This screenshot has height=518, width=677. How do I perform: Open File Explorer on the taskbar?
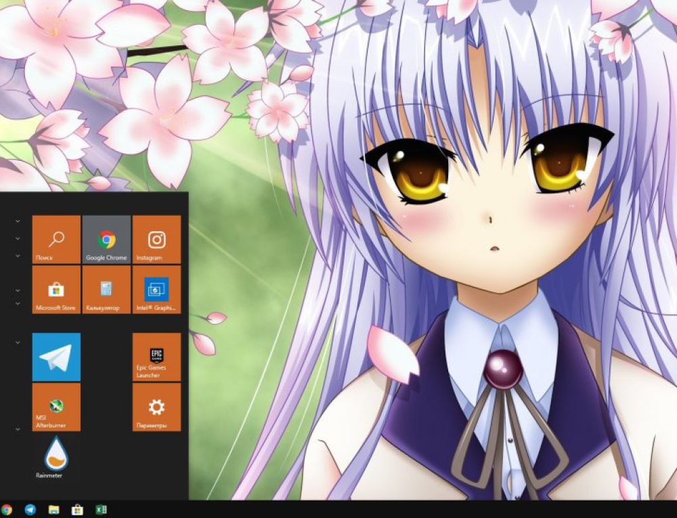(53, 511)
